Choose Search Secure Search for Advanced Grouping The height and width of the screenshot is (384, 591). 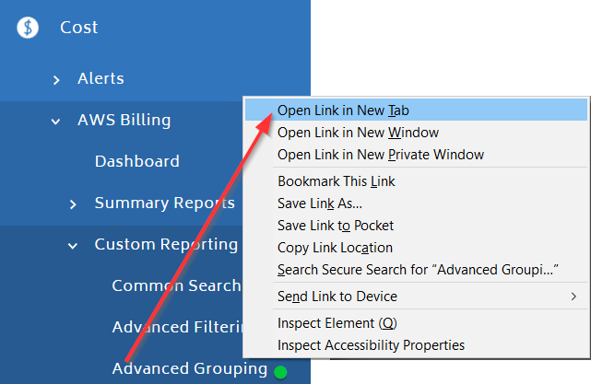tap(416, 270)
